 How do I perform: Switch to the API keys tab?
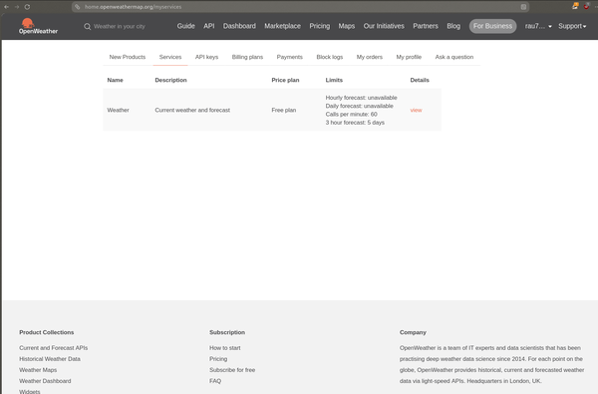[206, 57]
